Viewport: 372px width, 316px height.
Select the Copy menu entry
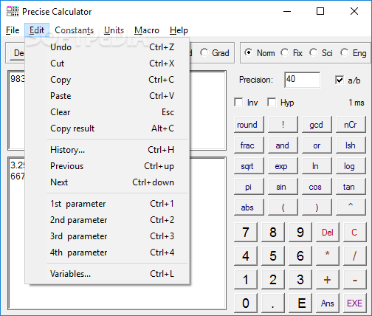(x=107, y=80)
